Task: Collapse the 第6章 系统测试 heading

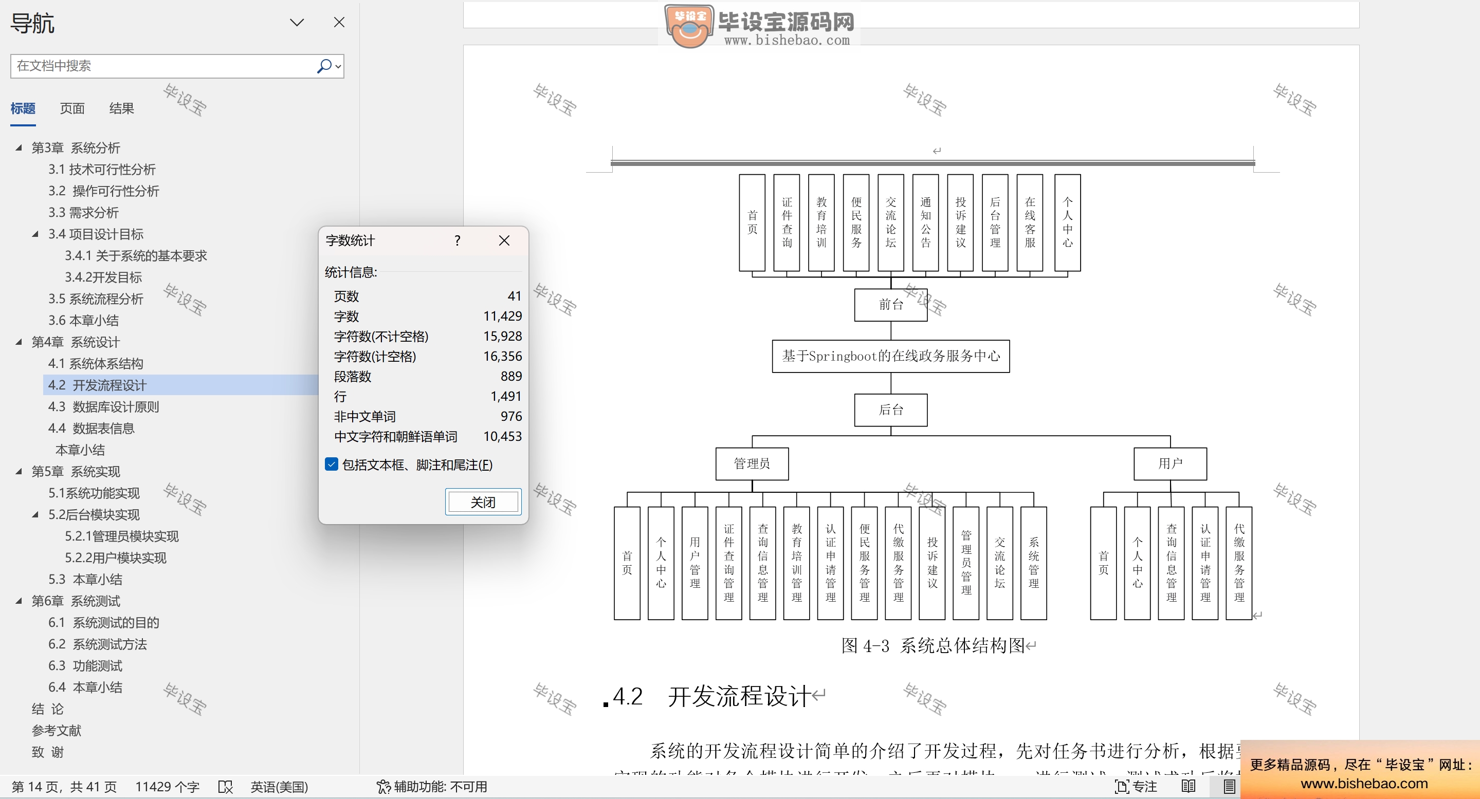Action: (19, 601)
